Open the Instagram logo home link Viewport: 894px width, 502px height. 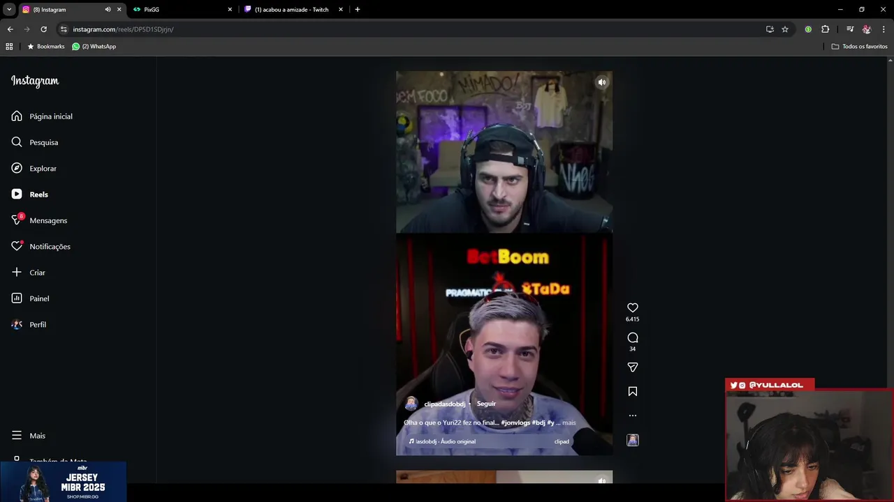[35, 81]
